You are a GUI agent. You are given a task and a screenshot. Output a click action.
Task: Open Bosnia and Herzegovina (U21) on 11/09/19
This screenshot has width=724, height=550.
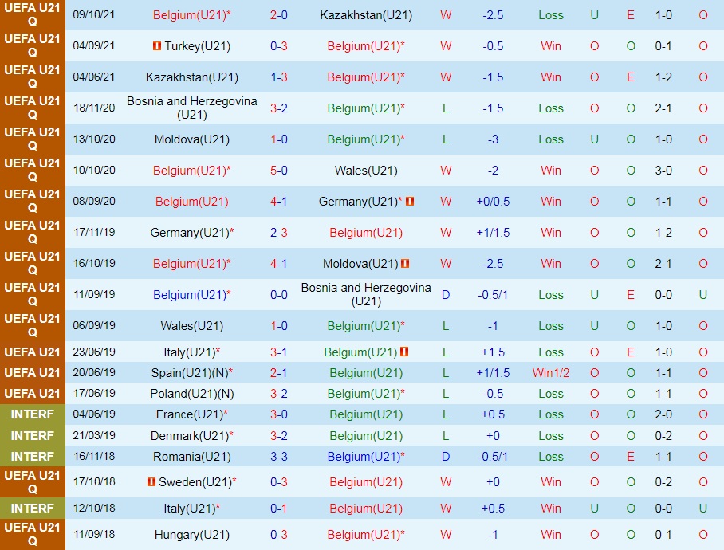pyautogui.click(x=366, y=294)
